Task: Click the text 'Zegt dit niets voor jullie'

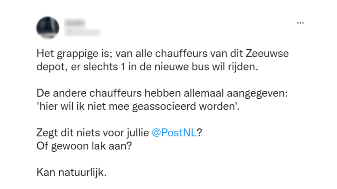Action: (93, 132)
